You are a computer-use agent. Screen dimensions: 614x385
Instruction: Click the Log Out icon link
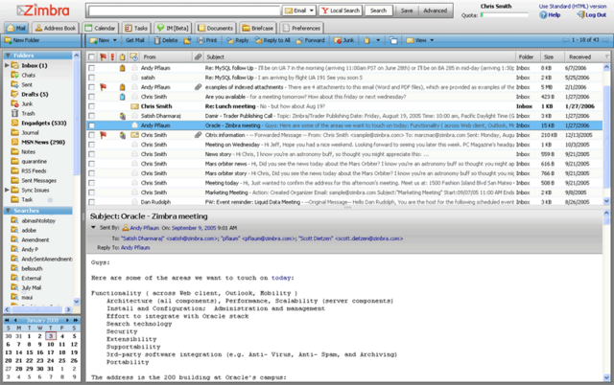[x=592, y=15]
